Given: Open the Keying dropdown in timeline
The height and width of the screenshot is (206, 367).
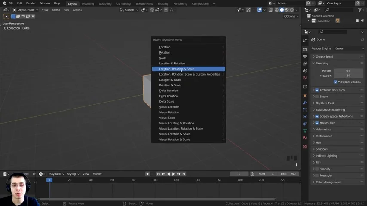Looking at the screenshot, I should pos(73,174).
